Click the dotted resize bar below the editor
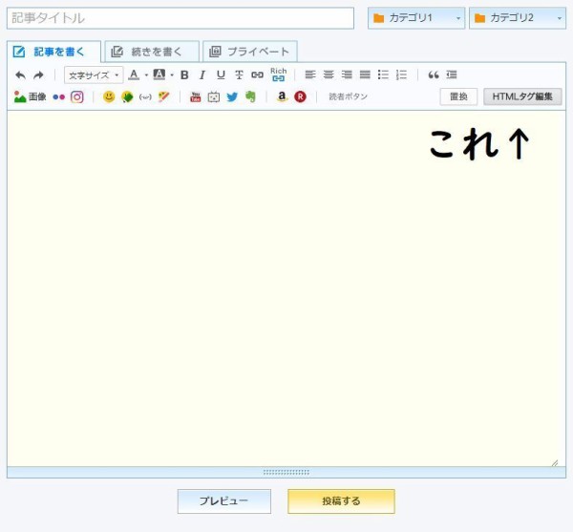 pos(286,472)
